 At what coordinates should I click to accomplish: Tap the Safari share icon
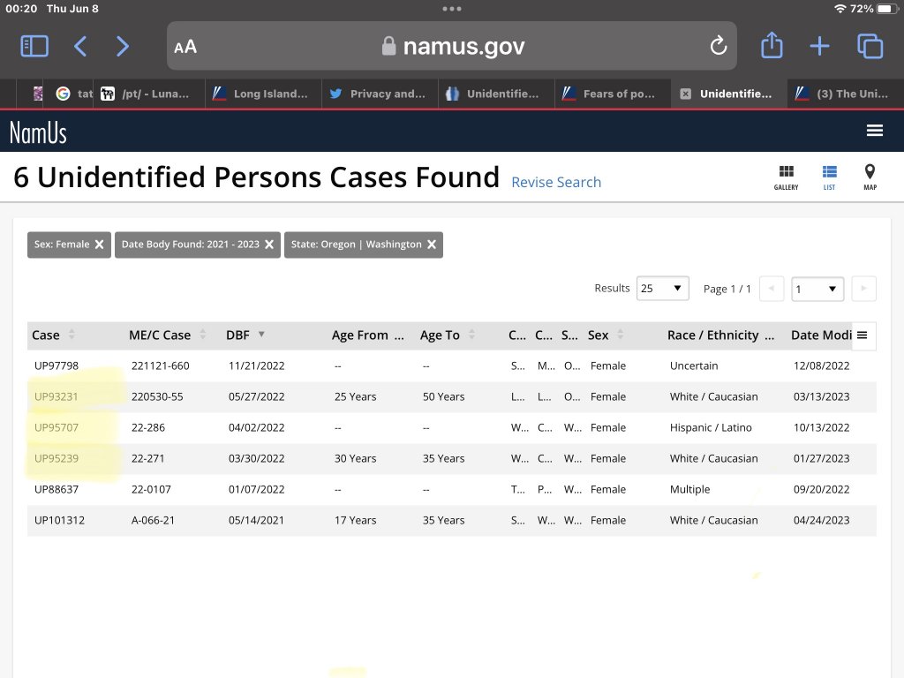[x=772, y=46]
